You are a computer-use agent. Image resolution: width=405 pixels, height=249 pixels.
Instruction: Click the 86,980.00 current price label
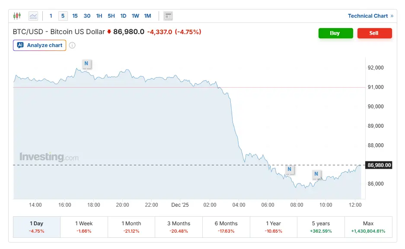[379, 165]
